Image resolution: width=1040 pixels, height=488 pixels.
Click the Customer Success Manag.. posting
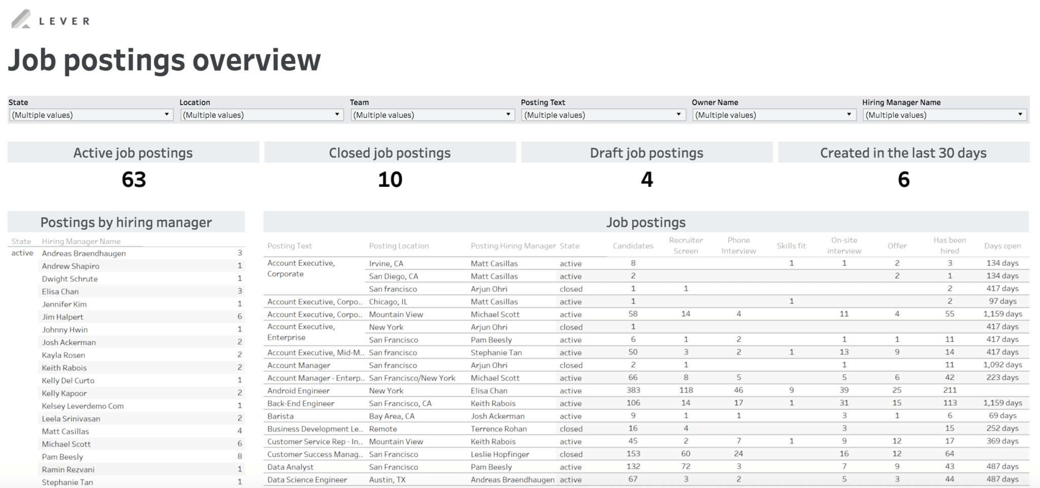pos(315,454)
